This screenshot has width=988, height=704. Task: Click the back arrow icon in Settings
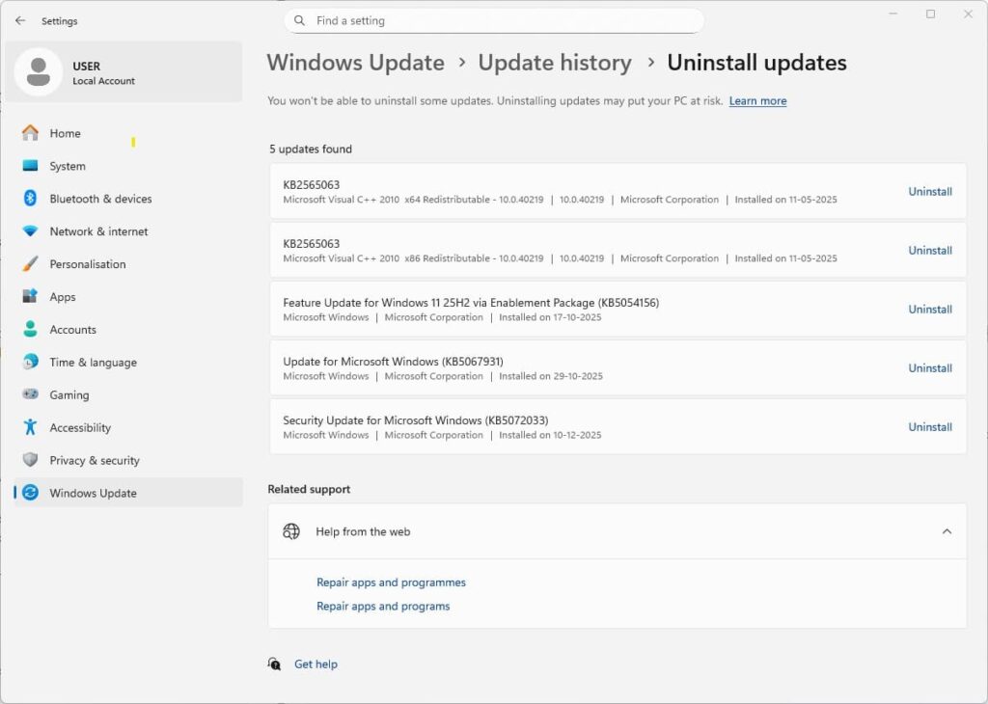[x=20, y=21]
